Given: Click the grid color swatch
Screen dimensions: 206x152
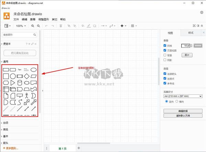Looking at the screenshot, I should click(198, 46).
